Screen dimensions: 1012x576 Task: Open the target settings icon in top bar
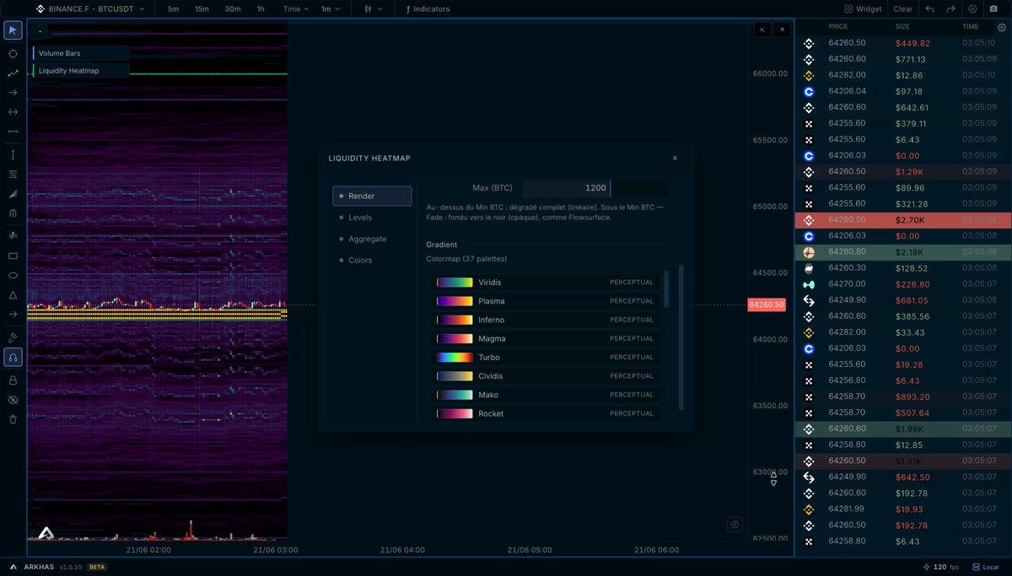[973, 8]
